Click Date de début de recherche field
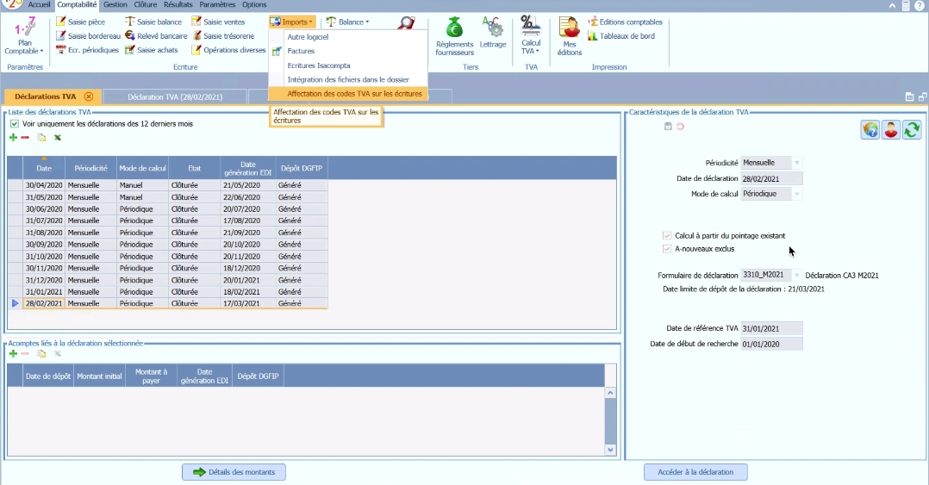The image size is (929, 485). [771, 344]
